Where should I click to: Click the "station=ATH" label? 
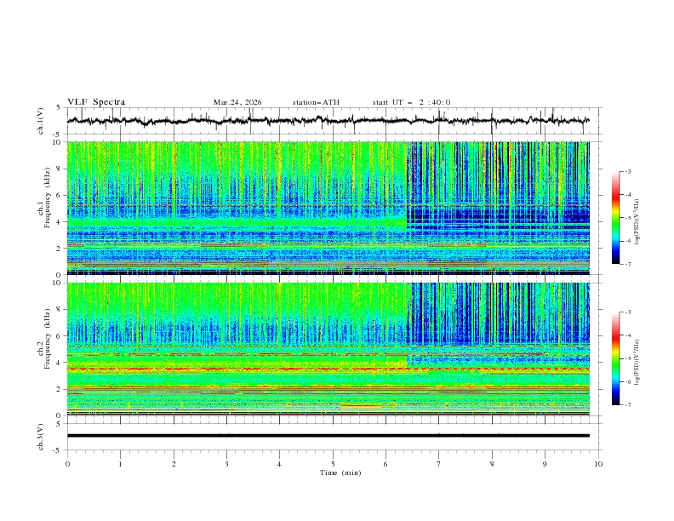pyautogui.click(x=316, y=102)
